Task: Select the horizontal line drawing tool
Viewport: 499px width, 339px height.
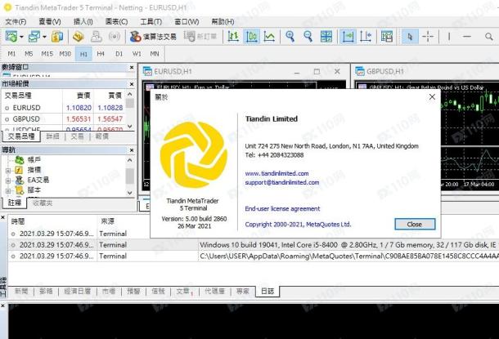Action: 467,37
